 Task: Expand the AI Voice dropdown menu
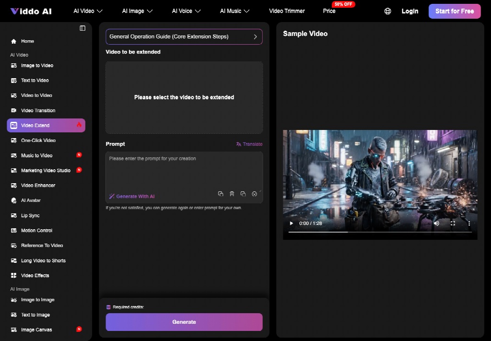click(186, 11)
